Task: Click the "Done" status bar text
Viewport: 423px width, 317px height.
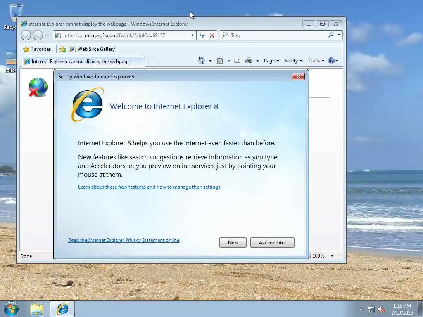Action: pyautogui.click(x=26, y=256)
